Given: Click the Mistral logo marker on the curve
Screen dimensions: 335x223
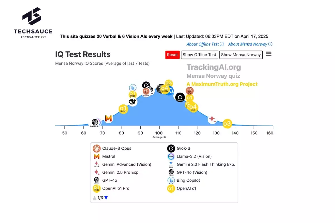Looking at the screenshot, I should [x=108, y=119].
